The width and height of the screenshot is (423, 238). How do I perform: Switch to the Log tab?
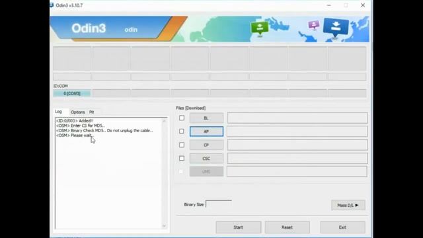point(59,112)
